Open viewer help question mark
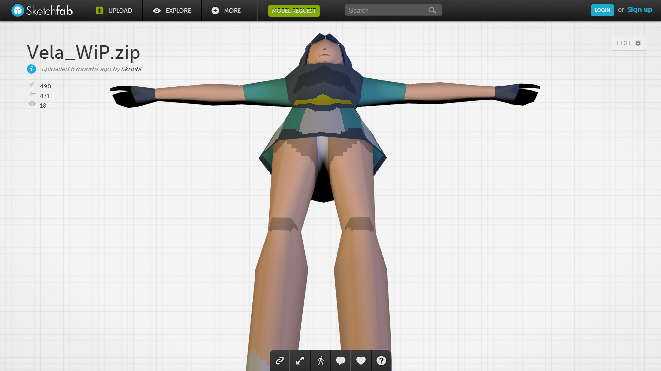Image resolution: width=661 pixels, height=371 pixels. tap(381, 360)
